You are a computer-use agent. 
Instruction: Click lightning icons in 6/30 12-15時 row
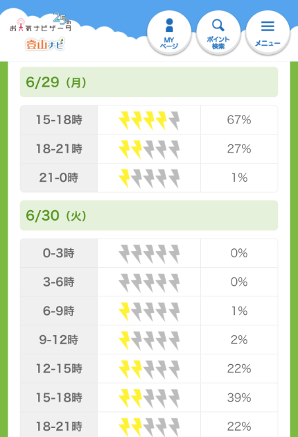tap(149, 369)
